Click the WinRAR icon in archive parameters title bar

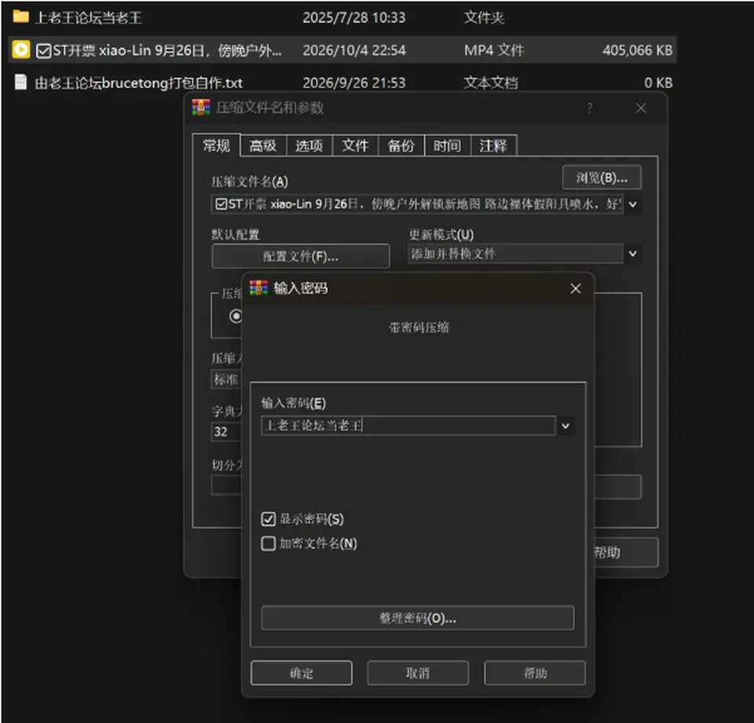point(201,108)
